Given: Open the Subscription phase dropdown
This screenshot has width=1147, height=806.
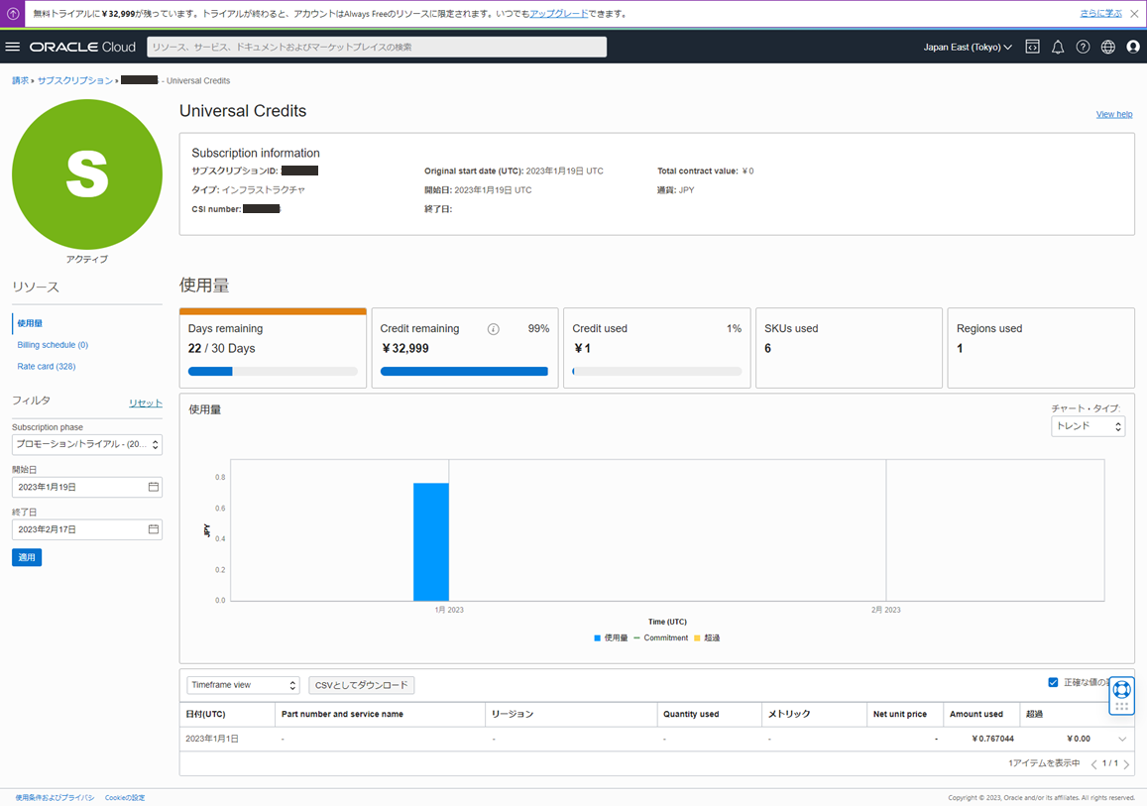Looking at the screenshot, I should (x=87, y=444).
